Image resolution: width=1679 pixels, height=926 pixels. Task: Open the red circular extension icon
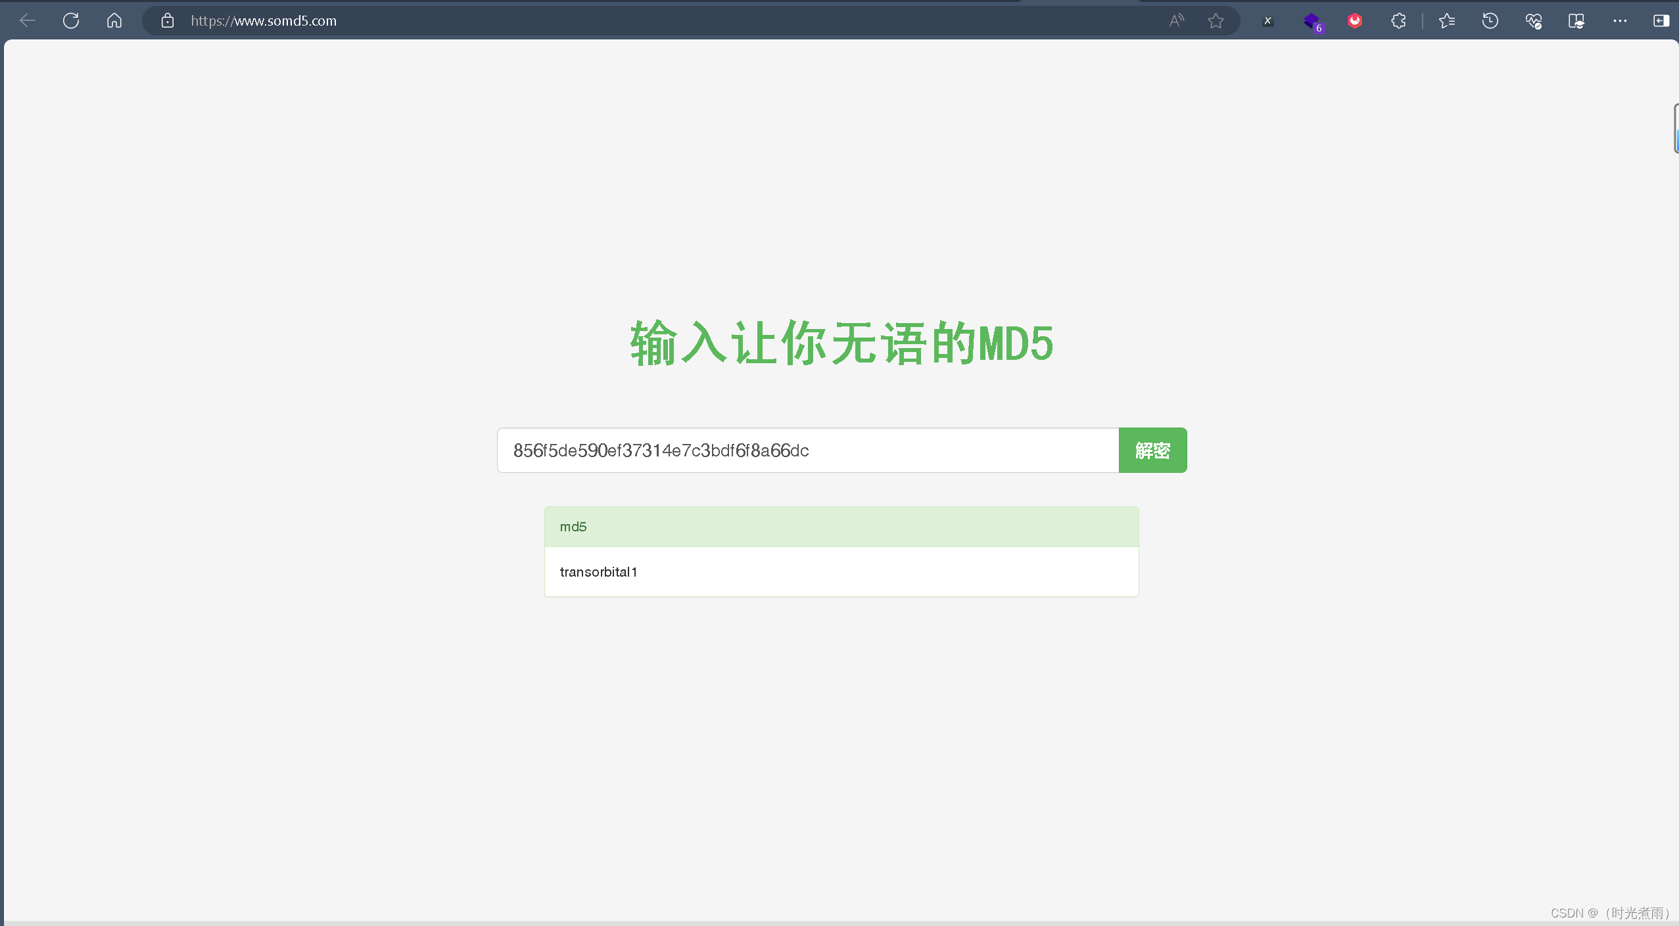tap(1355, 21)
